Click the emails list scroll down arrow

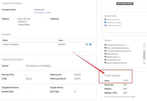pyautogui.click(x=144, y=63)
